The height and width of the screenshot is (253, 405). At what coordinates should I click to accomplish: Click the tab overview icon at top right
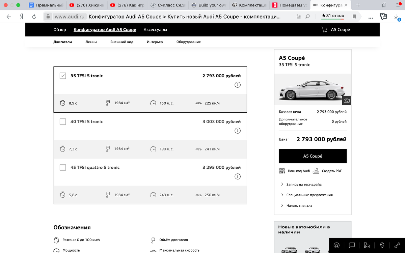pos(384,5)
